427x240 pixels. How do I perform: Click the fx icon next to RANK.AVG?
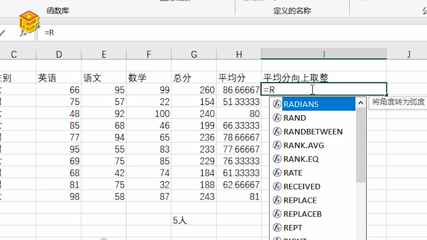pyautogui.click(x=276, y=145)
